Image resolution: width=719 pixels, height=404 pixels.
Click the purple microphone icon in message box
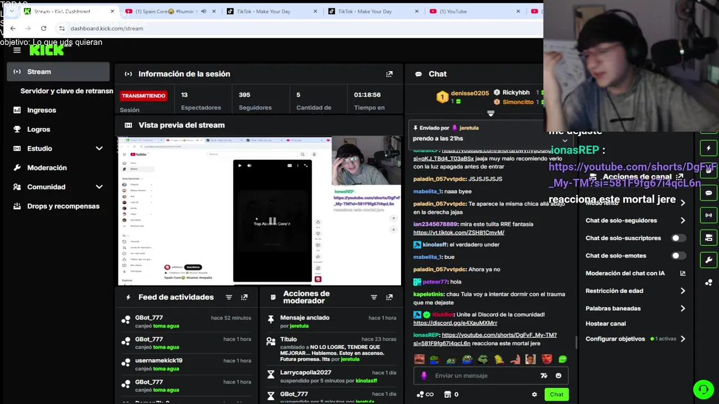424,375
